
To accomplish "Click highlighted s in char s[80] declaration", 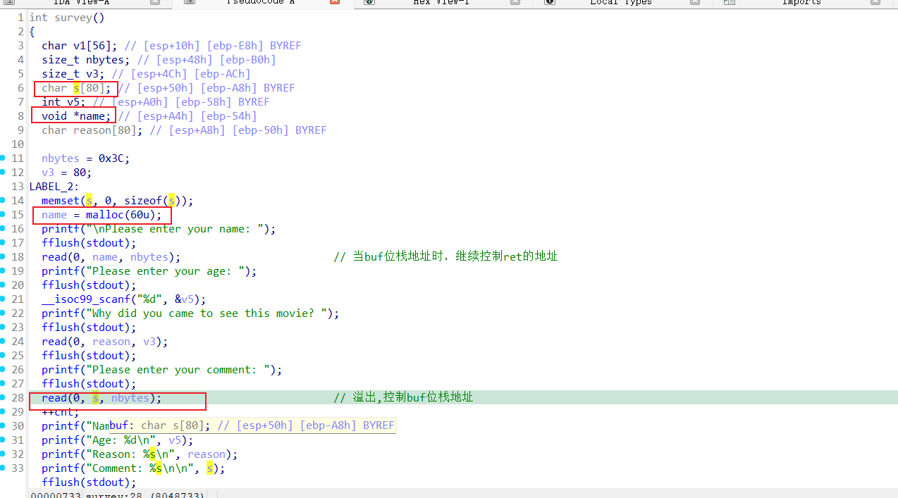I will click(x=76, y=88).
